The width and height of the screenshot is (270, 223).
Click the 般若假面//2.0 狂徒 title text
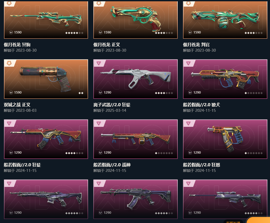(22, 165)
